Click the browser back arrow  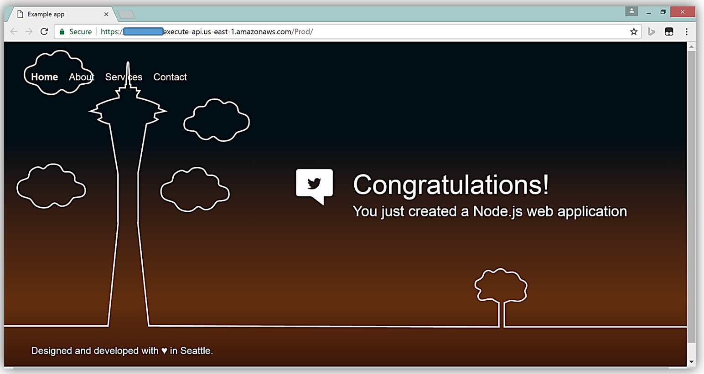point(14,31)
